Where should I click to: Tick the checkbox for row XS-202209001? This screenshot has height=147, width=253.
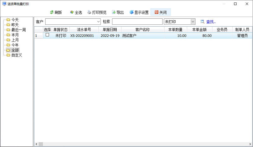pyautogui.click(x=47, y=35)
